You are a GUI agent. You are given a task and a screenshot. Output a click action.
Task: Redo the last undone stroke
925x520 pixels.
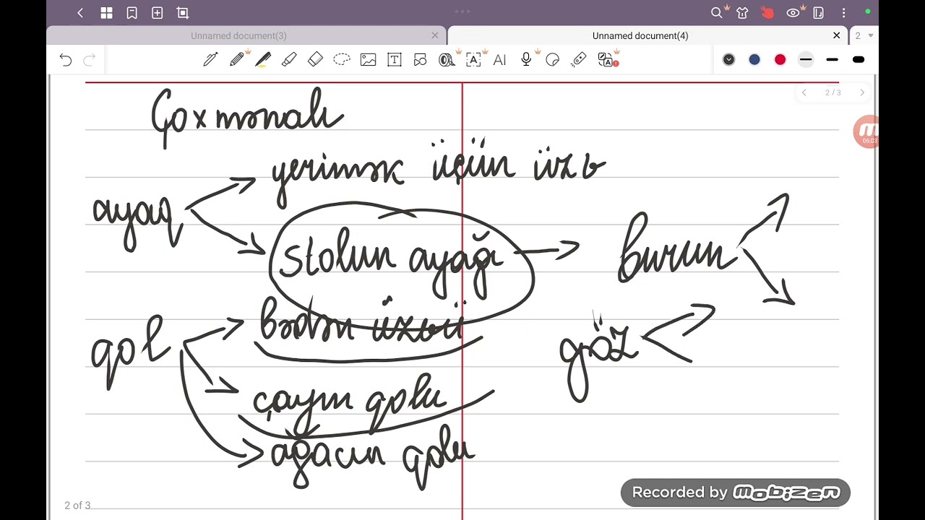pos(90,60)
